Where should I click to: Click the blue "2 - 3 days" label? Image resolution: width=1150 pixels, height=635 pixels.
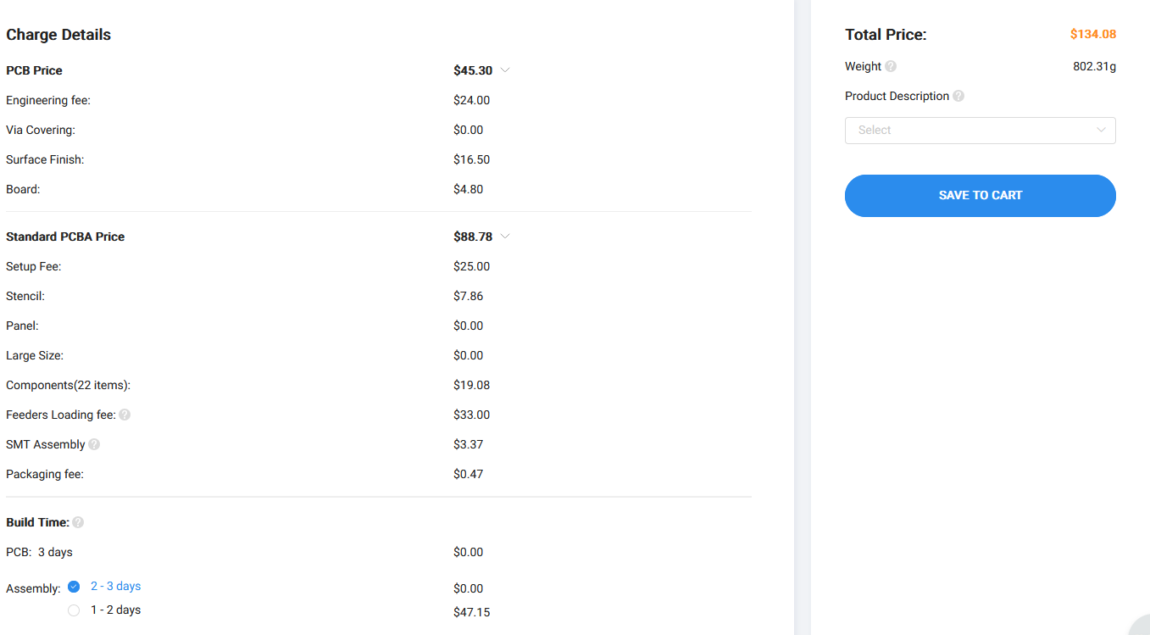[x=115, y=587]
